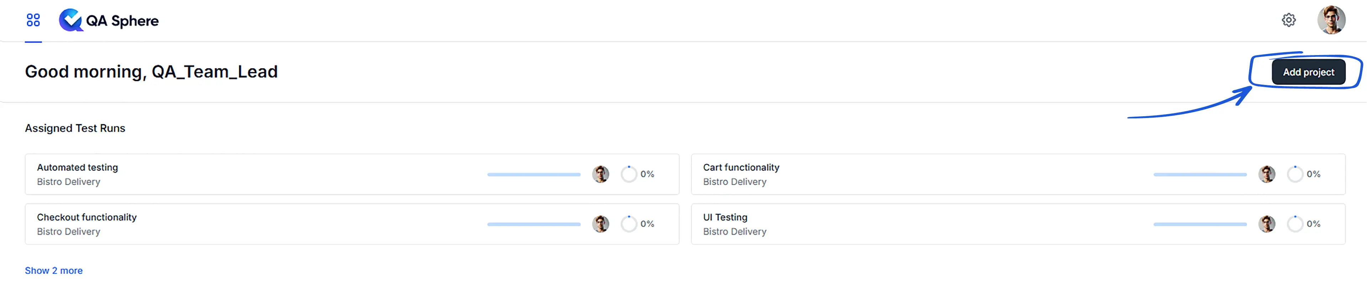Open the Checkout functionality test run
Image resolution: width=1367 pixels, height=299 pixels.
point(86,217)
